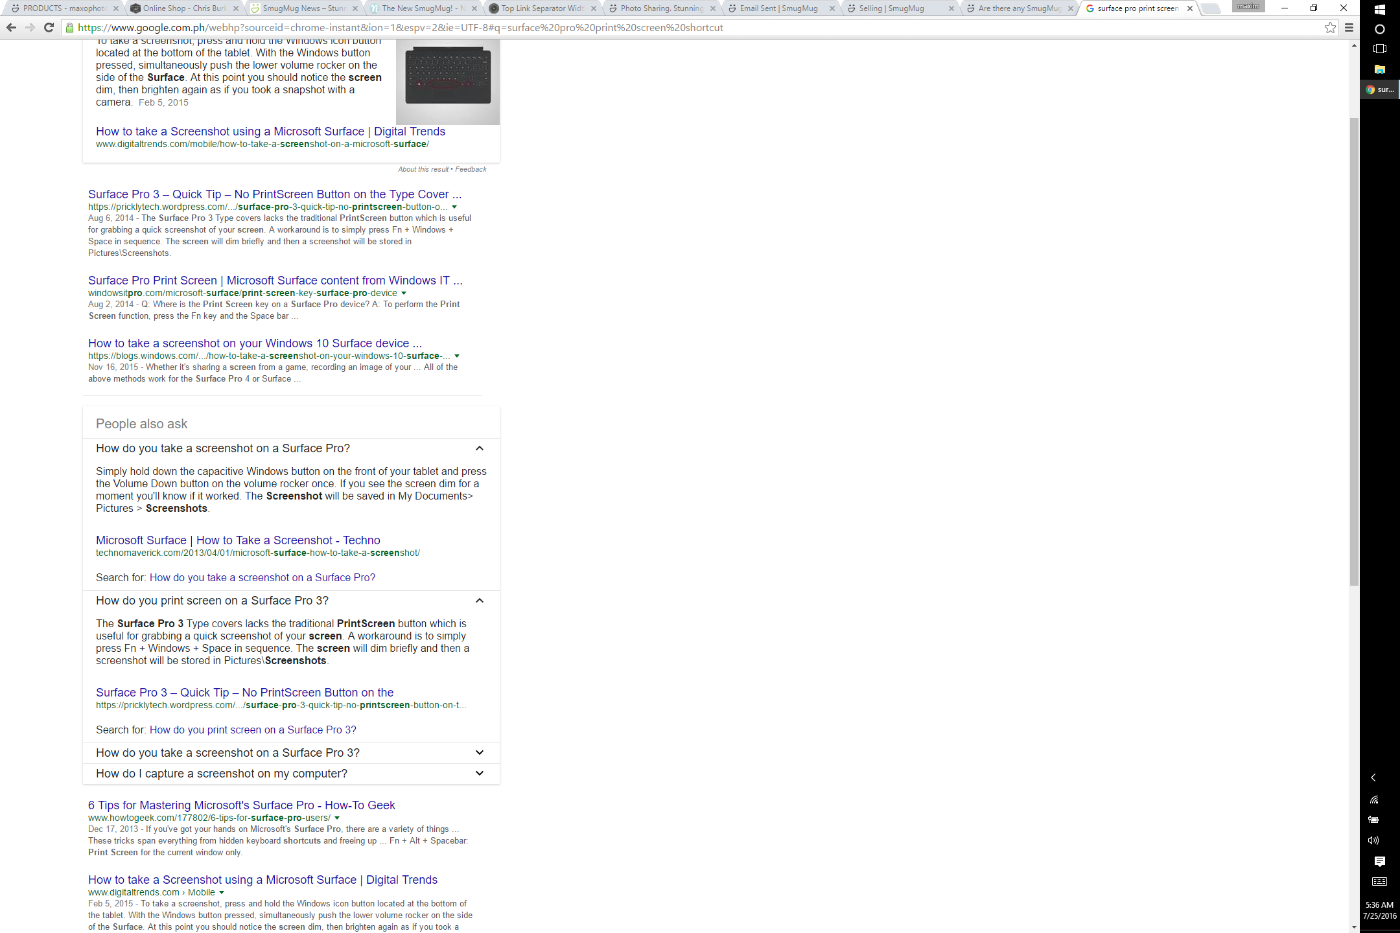Open 'How to take a screenshot on your Windows 10 Surface device' result

(255, 343)
